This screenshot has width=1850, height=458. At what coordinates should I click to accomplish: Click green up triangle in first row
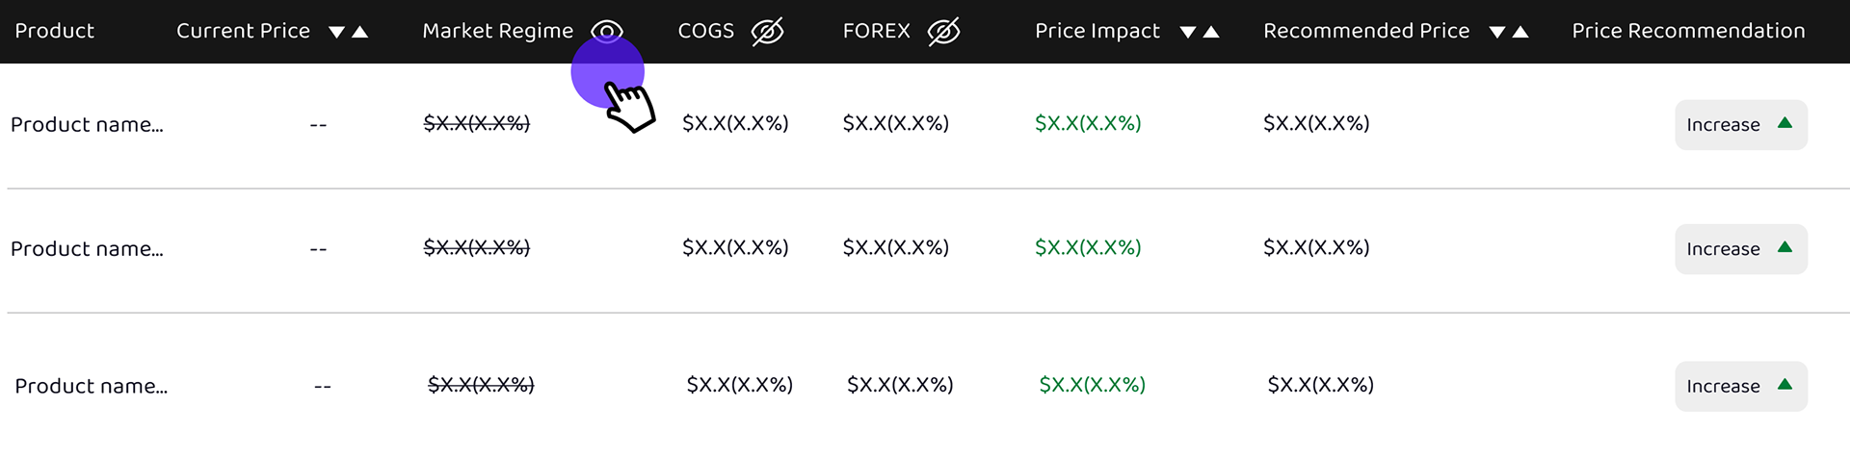pos(1784,123)
